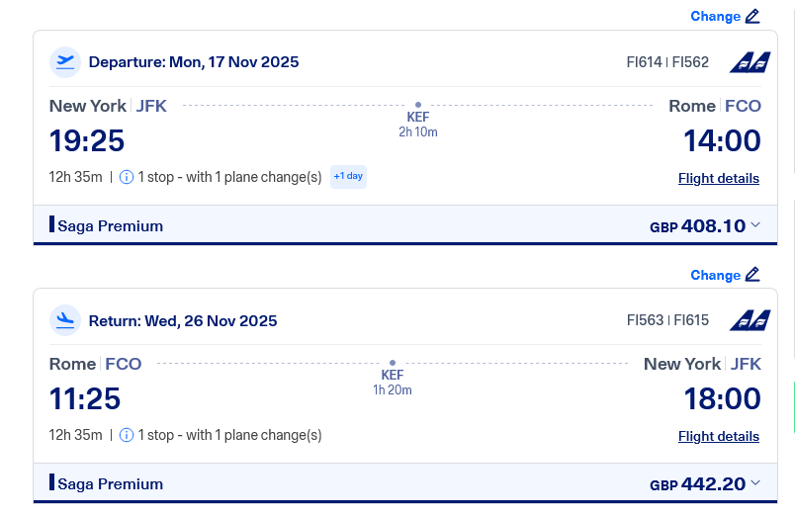Screen dimensions: 795x517
Task: Click the Change link above the return flight
Action: pyautogui.click(x=715, y=275)
